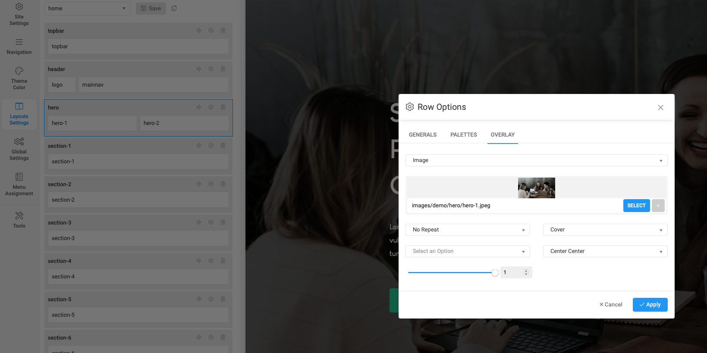Viewport: 707px width, 353px height.
Task: Click the image path input field
Action: coord(515,206)
